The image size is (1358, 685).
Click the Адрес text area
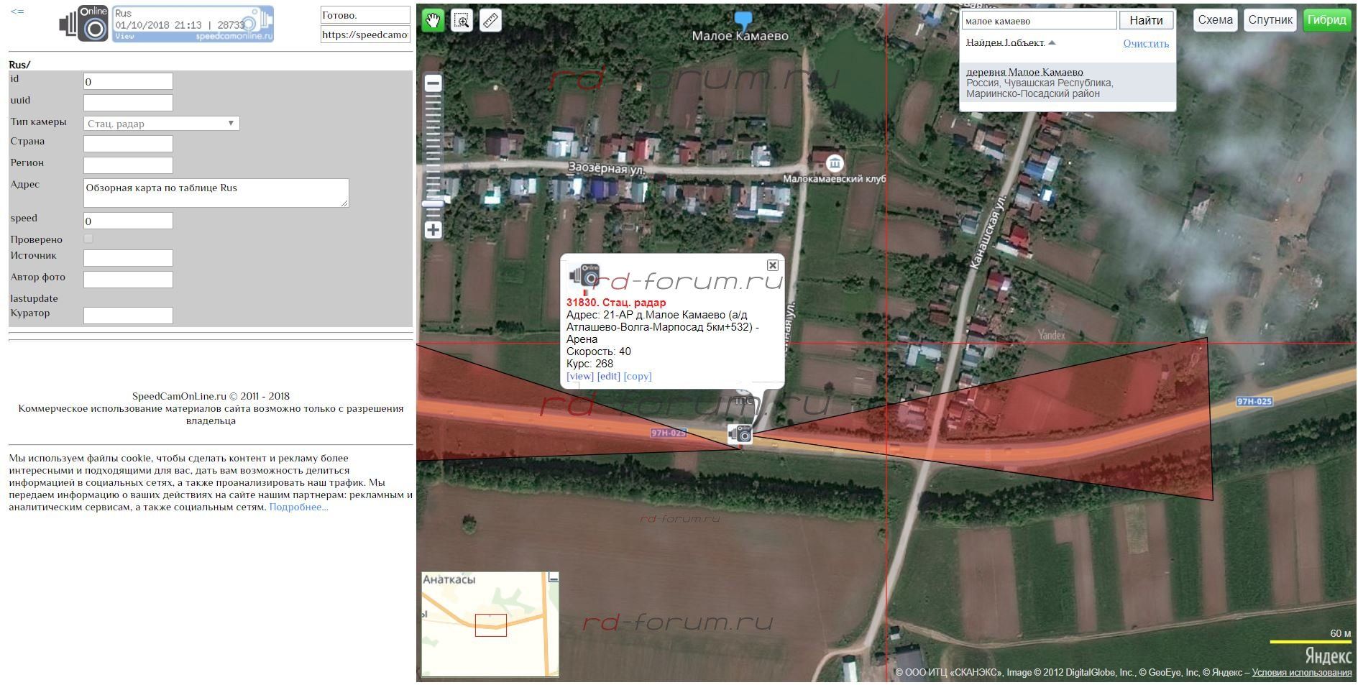pos(216,193)
